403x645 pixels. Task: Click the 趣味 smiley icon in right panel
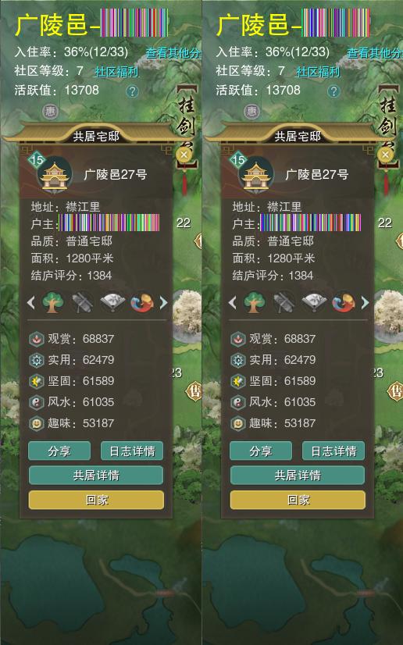[x=237, y=423]
